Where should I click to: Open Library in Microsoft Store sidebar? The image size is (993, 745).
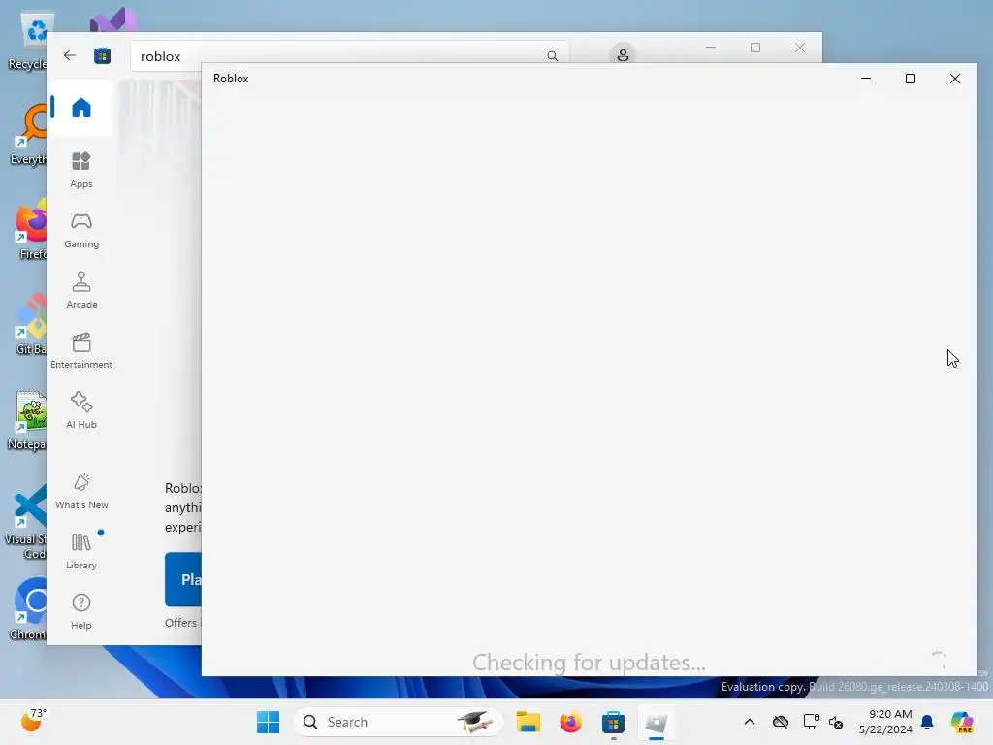pos(81,551)
